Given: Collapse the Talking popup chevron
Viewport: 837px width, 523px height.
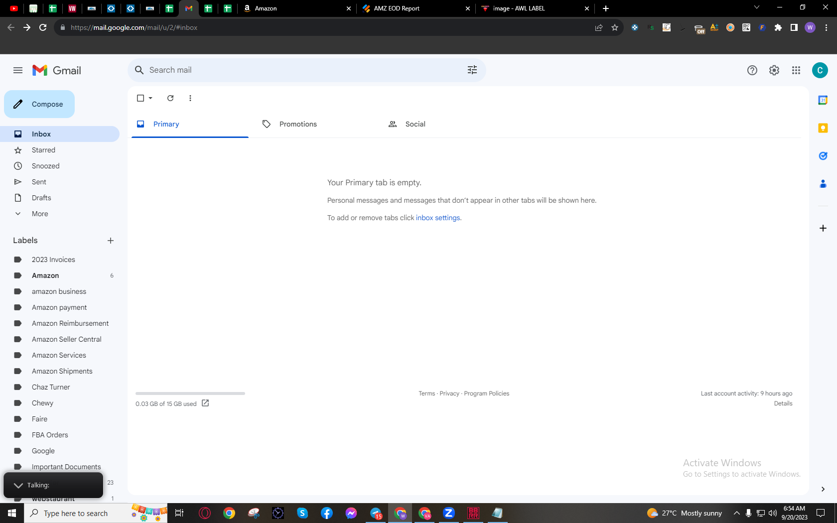Looking at the screenshot, I should click(x=18, y=485).
